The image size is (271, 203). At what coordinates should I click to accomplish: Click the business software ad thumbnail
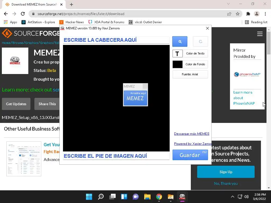[x=24, y=159]
